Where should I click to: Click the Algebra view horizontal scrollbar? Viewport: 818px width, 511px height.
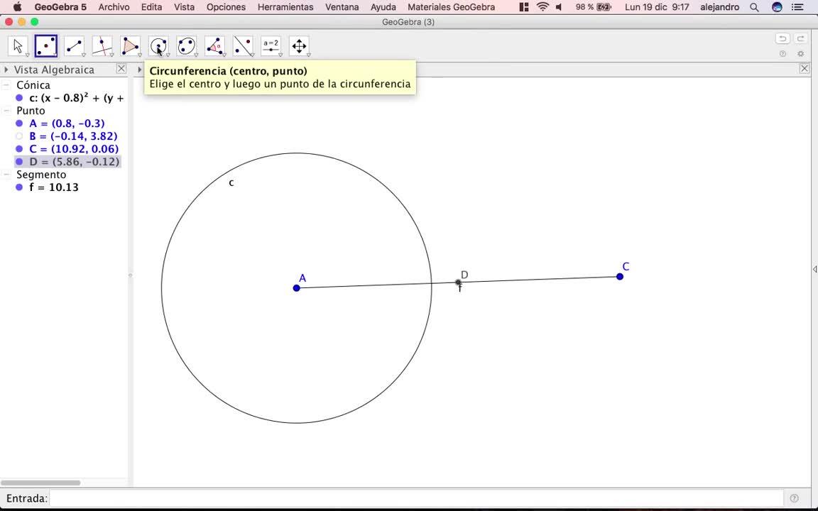coord(40,483)
